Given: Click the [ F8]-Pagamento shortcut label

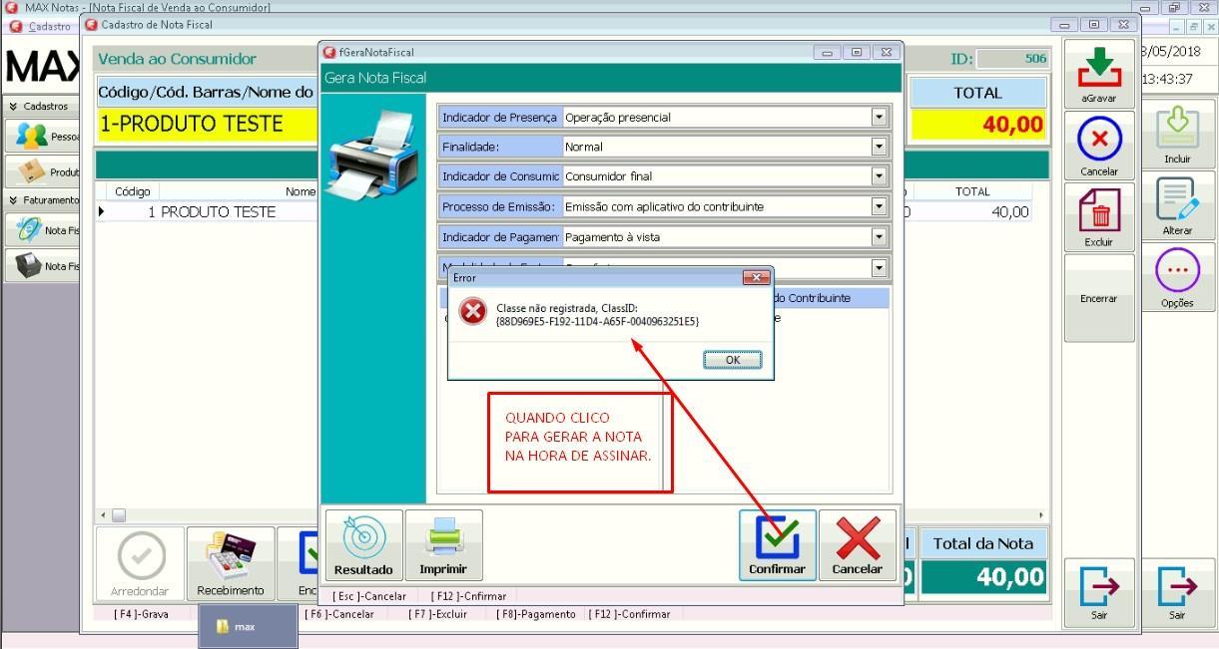Looking at the screenshot, I should (x=536, y=614).
